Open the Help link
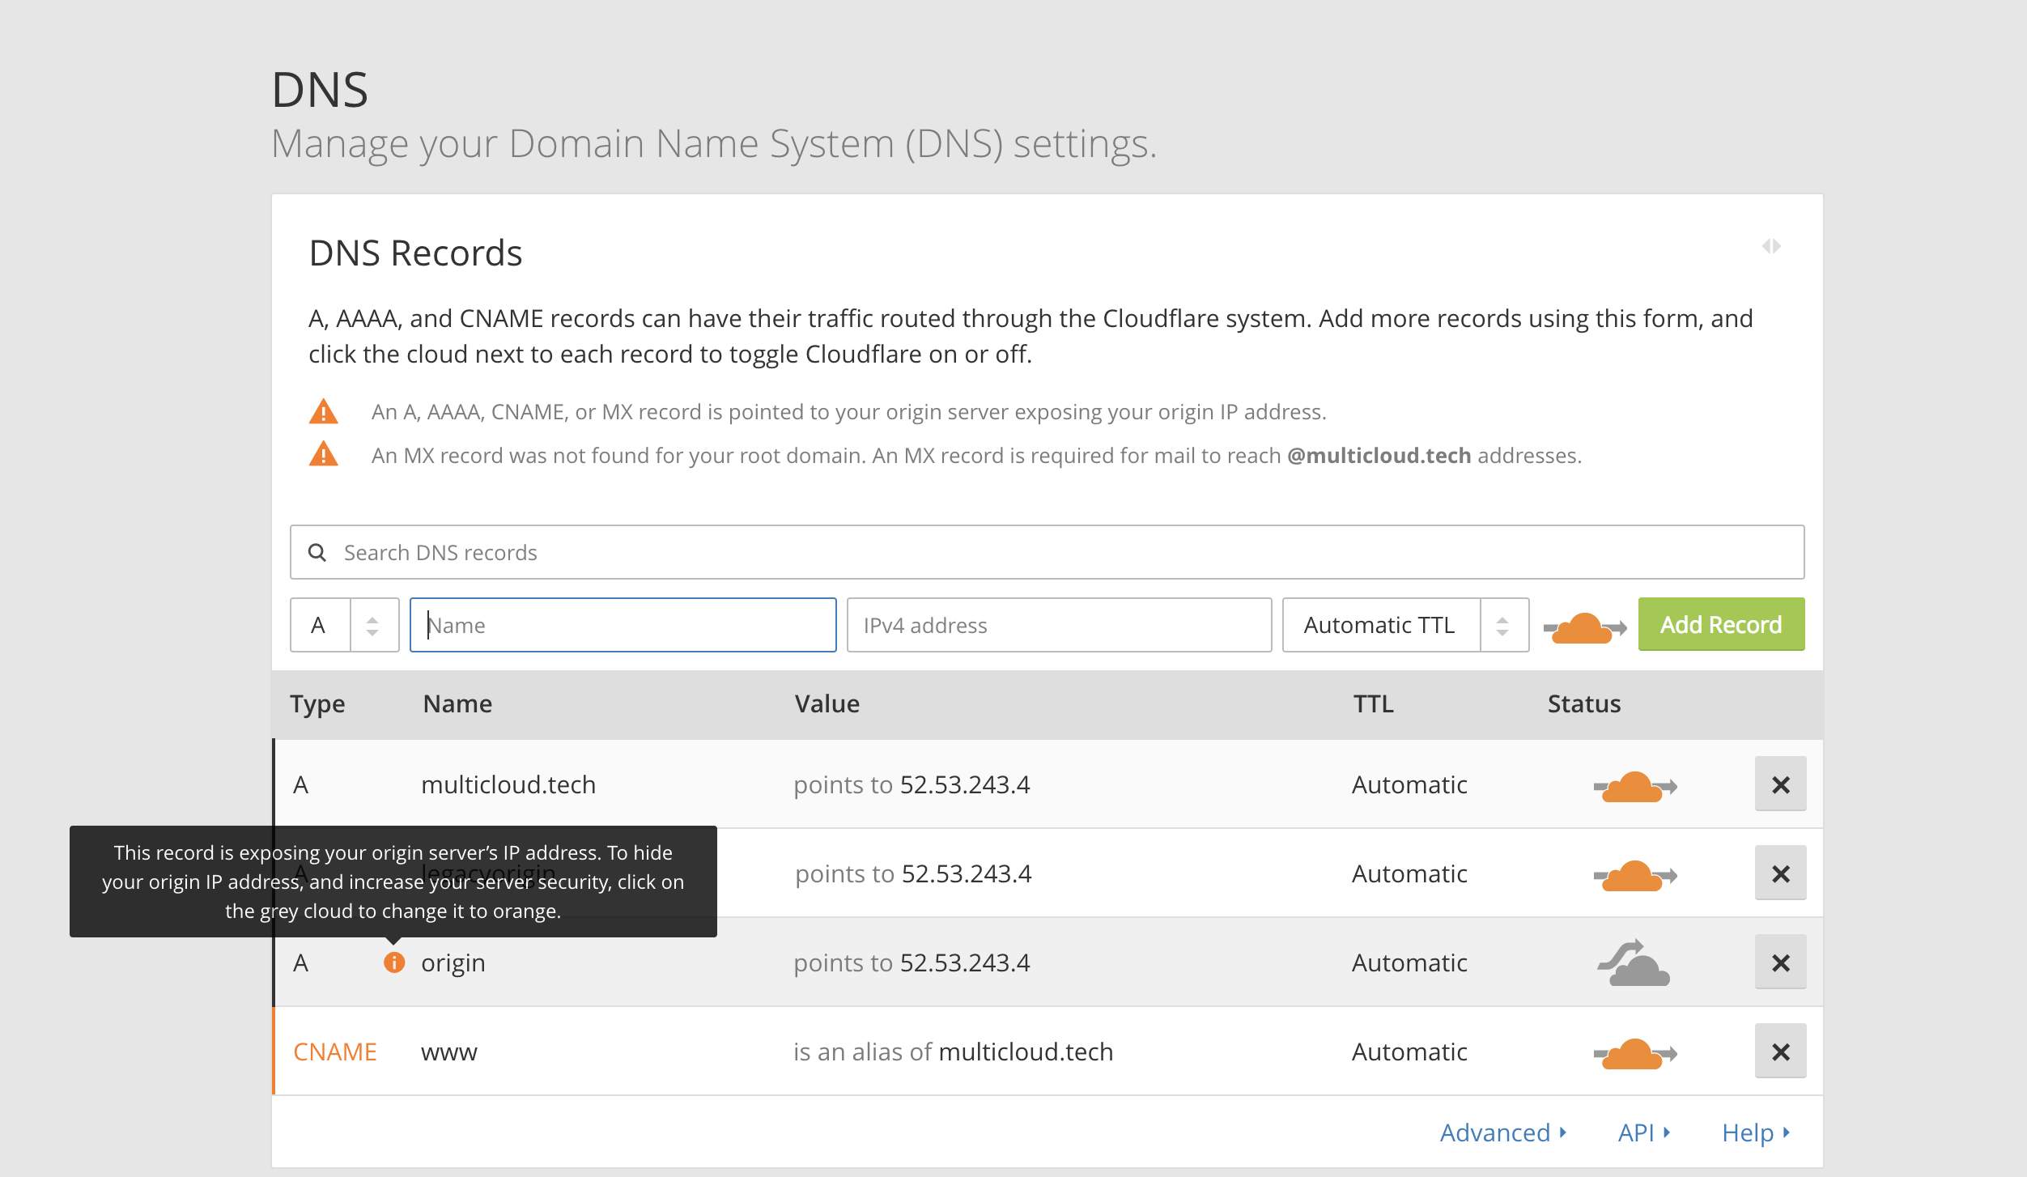Image resolution: width=2027 pixels, height=1177 pixels. (x=1755, y=1132)
